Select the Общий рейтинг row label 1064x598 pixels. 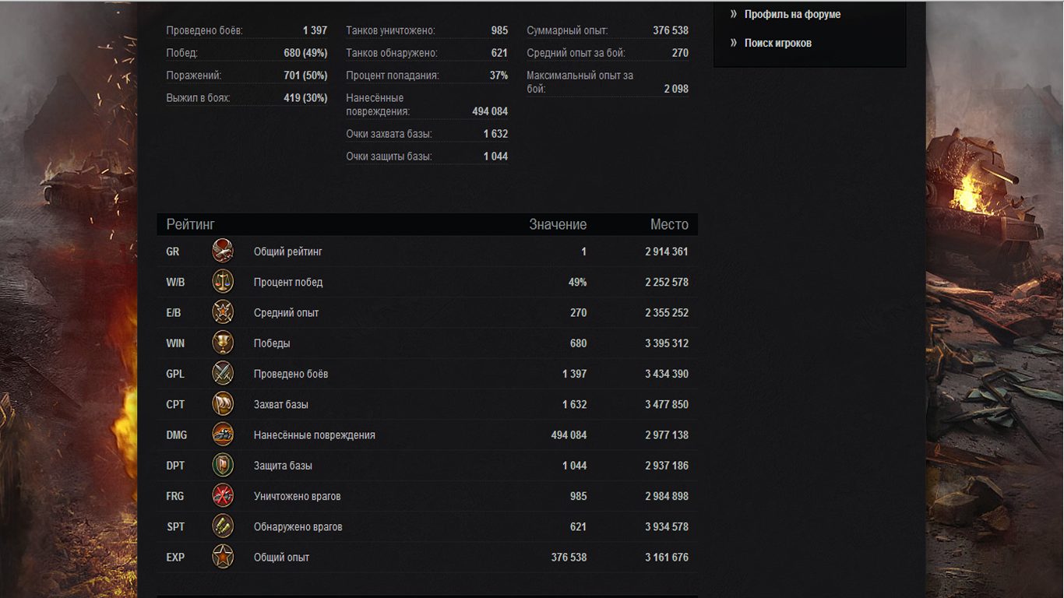tap(287, 252)
